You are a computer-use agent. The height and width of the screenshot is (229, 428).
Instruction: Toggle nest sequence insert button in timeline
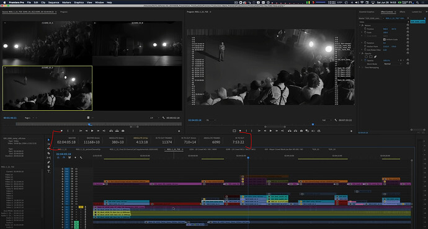pyautogui.click(x=58, y=158)
